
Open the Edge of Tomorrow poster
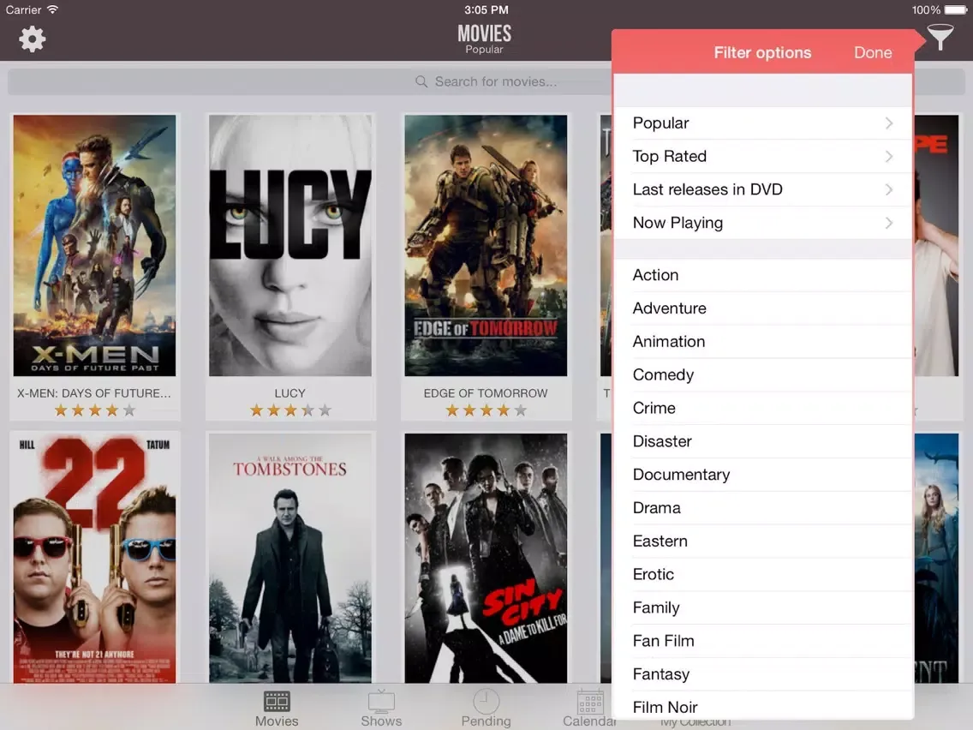pos(486,245)
